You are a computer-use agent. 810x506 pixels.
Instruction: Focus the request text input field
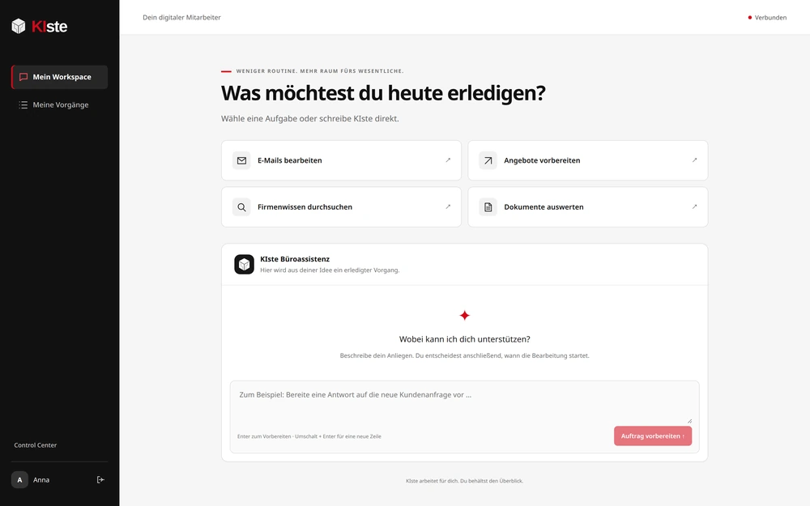click(x=464, y=402)
